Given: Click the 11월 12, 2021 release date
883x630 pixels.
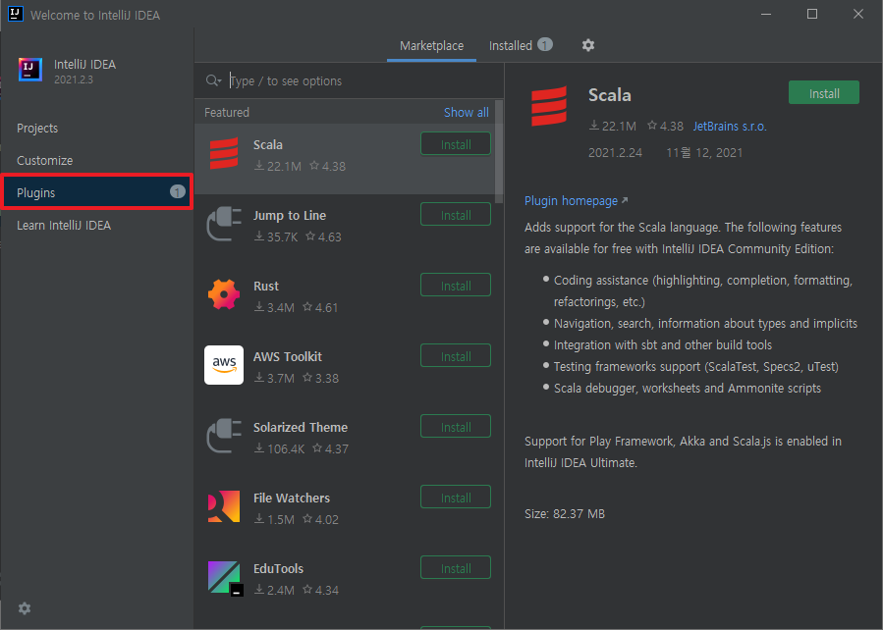Looking at the screenshot, I should tap(704, 152).
